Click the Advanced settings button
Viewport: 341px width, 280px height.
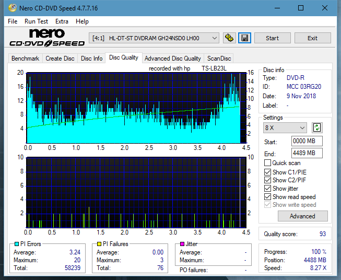[x=302, y=216]
